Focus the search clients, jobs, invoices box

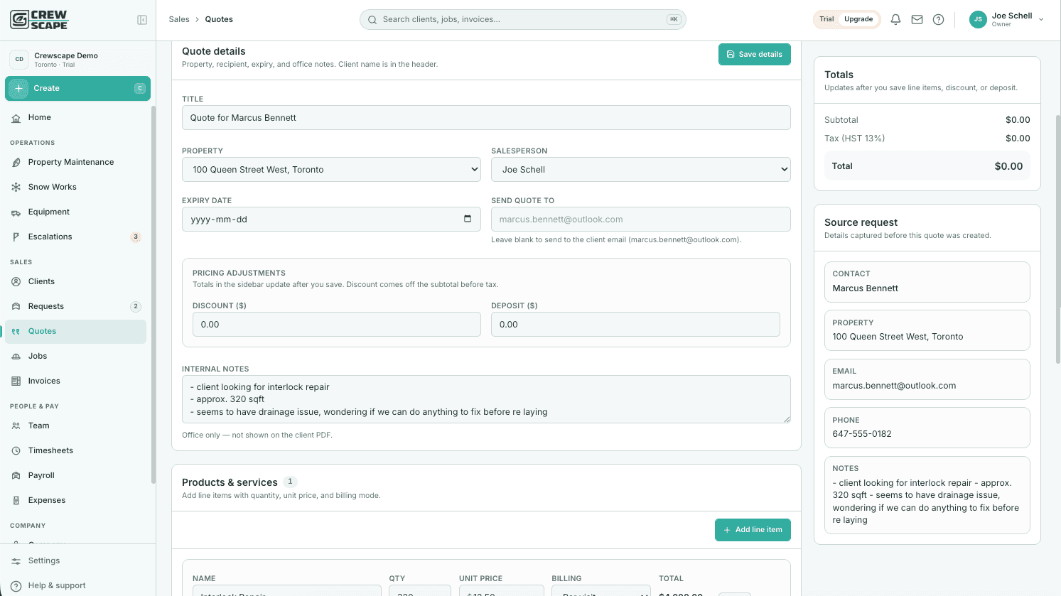(x=523, y=20)
